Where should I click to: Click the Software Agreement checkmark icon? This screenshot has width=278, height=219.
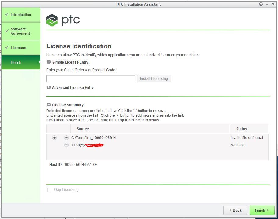[7, 31]
